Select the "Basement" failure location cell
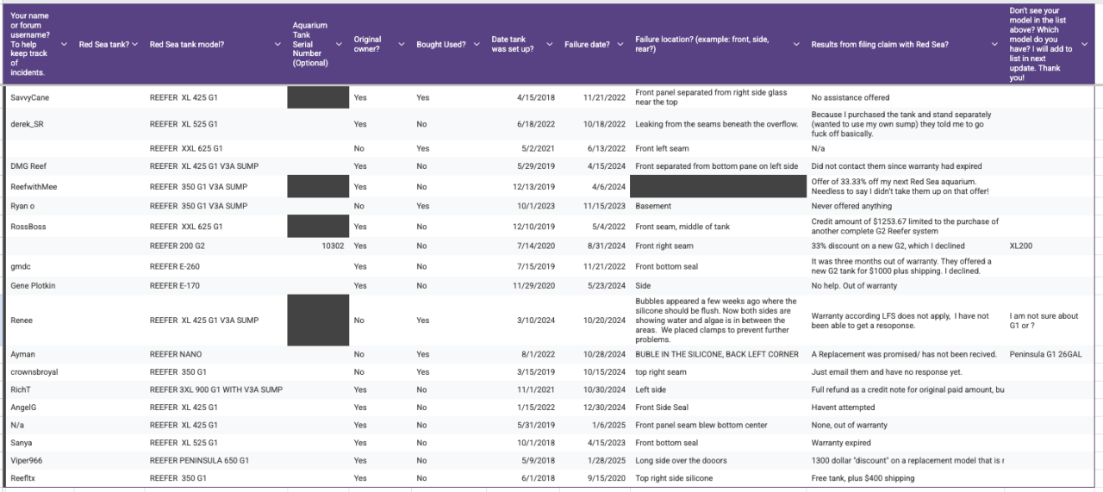Screen dimensions: 1103x492 pos(719,206)
